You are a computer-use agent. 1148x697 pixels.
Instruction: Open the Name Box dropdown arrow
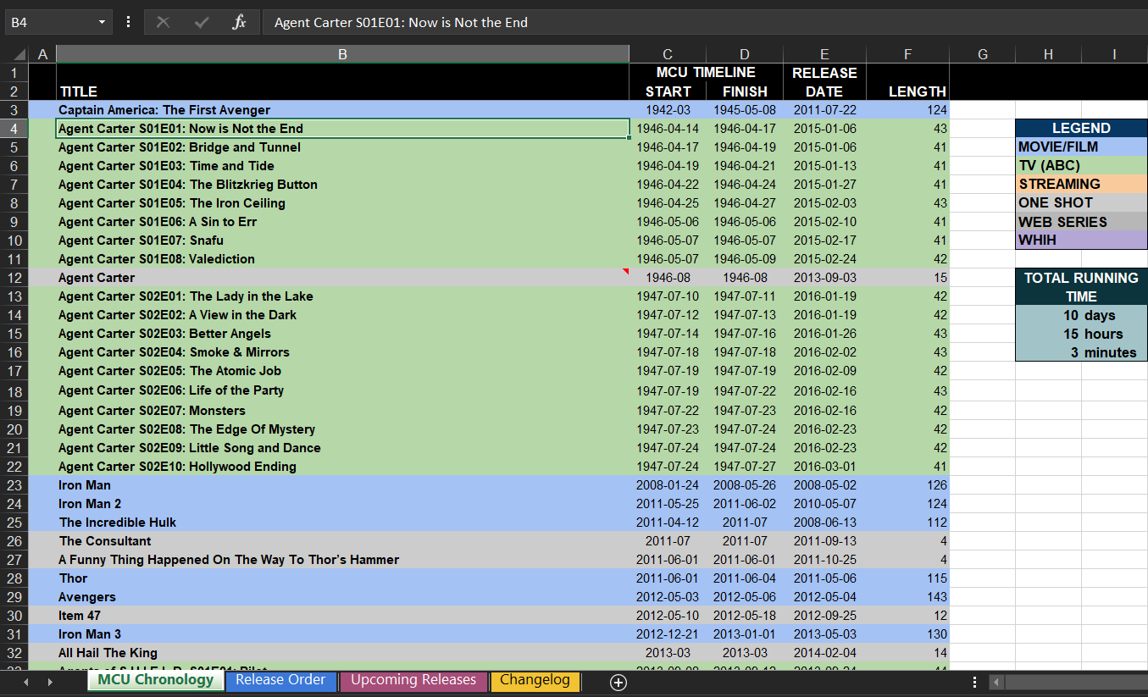pyautogui.click(x=102, y=22)
